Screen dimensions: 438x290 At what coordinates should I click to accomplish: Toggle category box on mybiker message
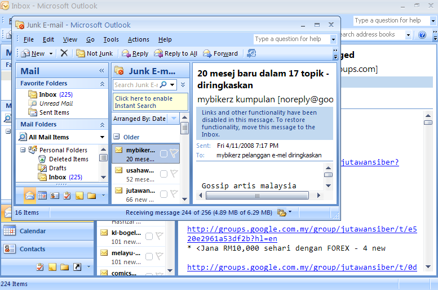point(163,153)
